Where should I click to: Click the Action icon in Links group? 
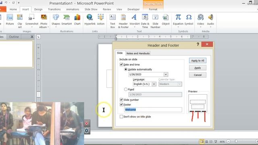[101, 17]
